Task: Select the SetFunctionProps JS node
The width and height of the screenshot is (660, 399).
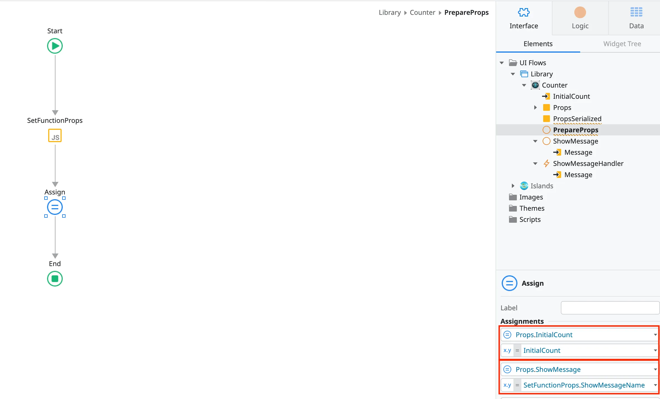Action: (55, 135)
